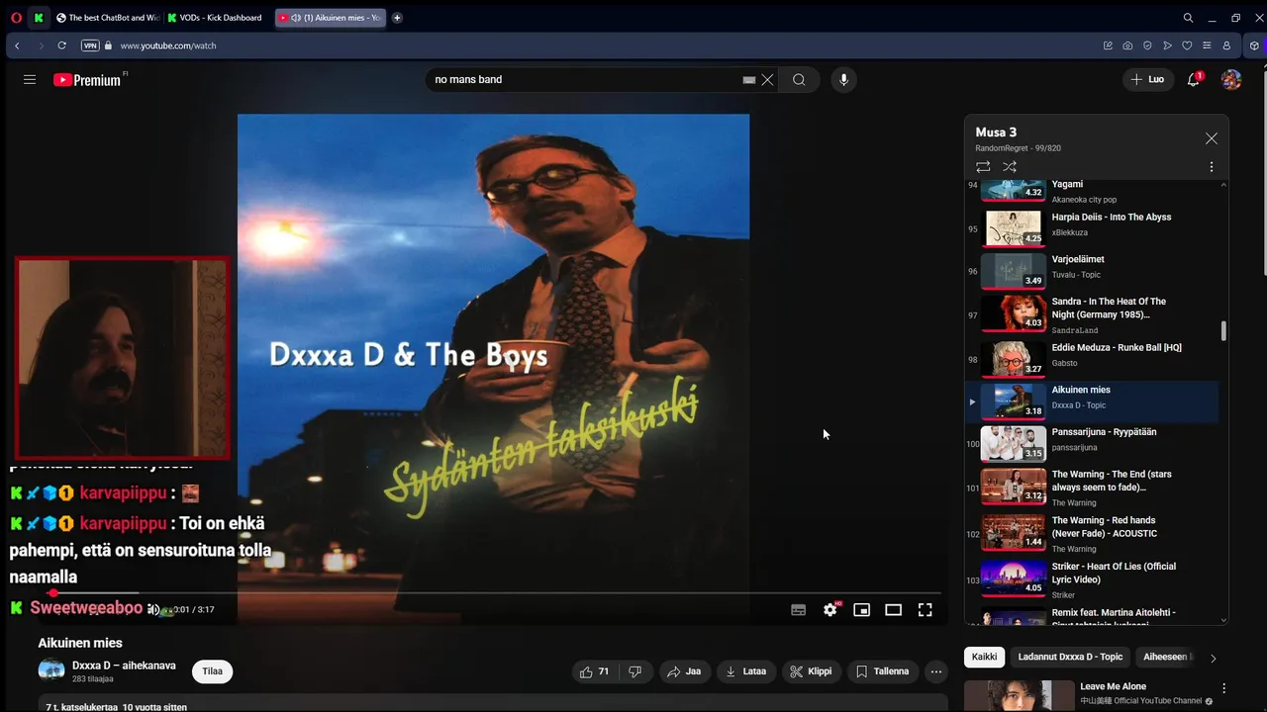Subscribe with the Tilaa button
Image resolution: width=1267 pixels, height=712 pixels.
coord(212,671)
